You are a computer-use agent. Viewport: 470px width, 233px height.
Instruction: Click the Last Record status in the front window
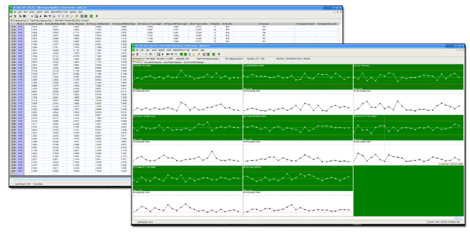pos(145,222)
